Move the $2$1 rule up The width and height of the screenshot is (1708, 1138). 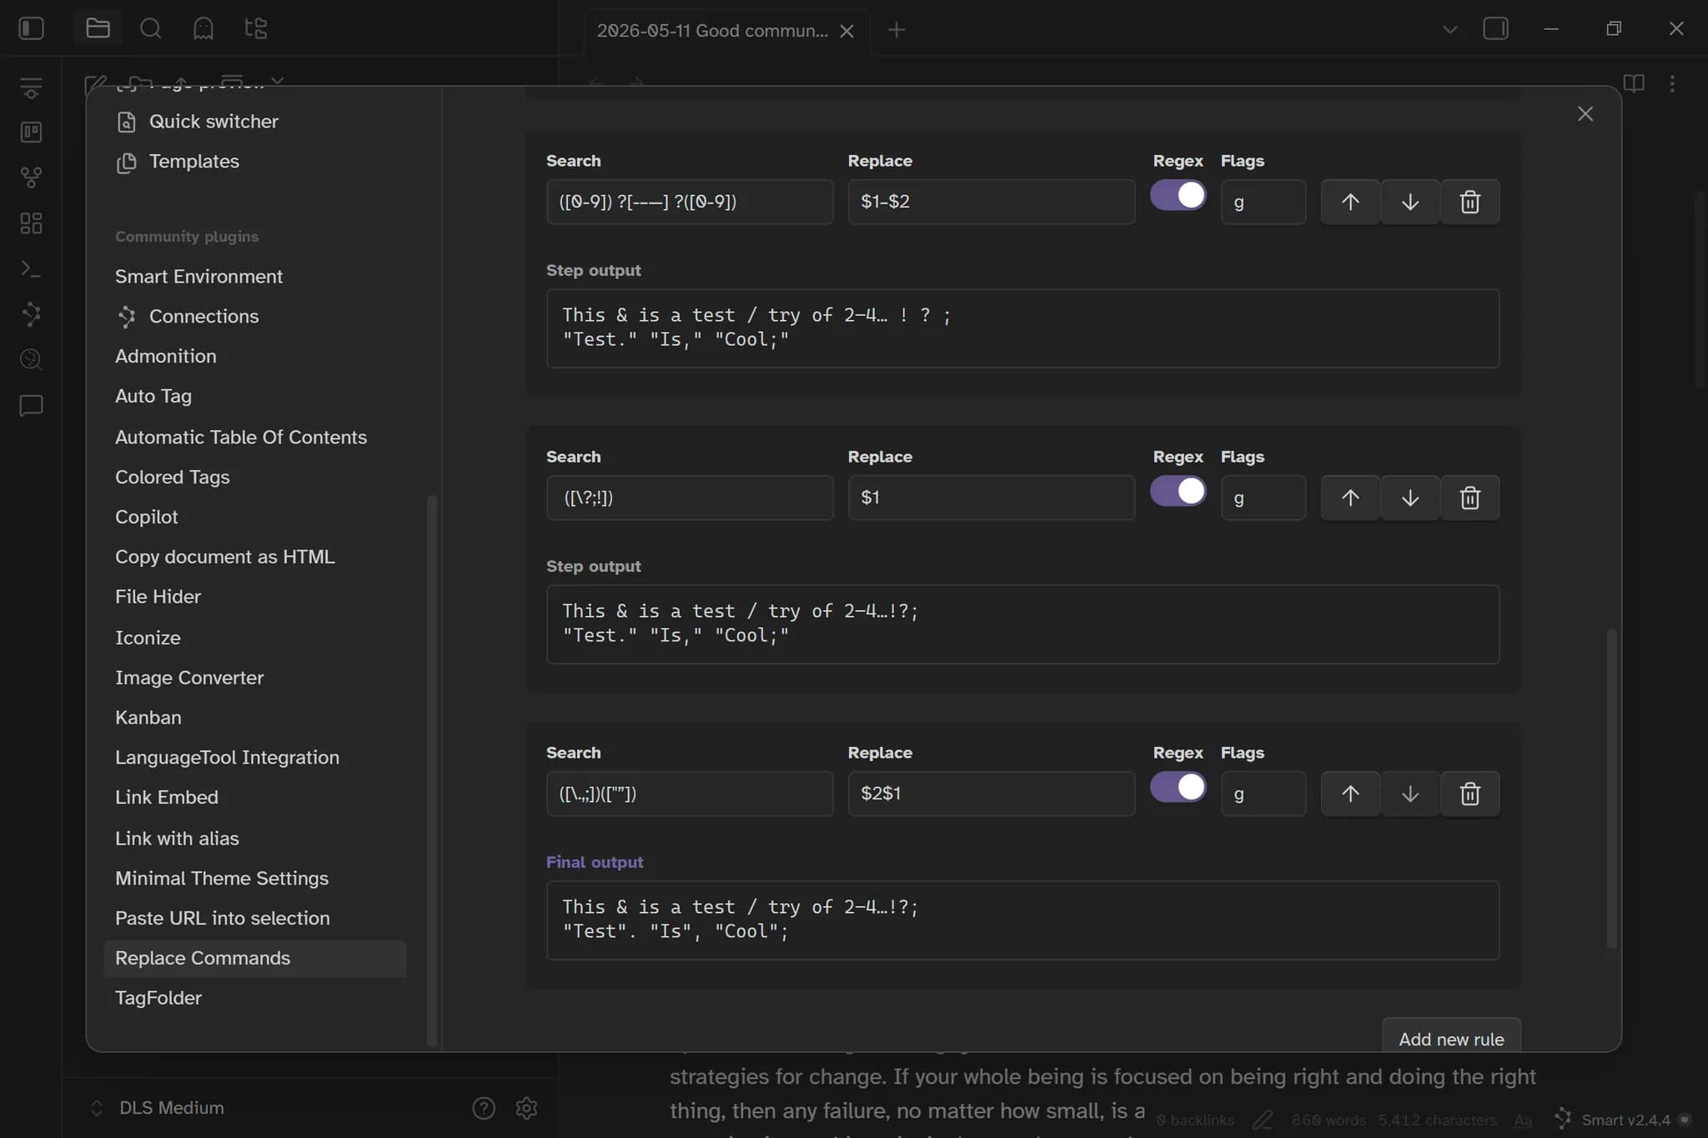[1350, 794]
